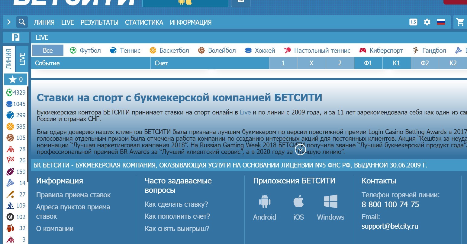Open О компании footer link
Screen dimensions: 467x244
click(x=55, y=229)
